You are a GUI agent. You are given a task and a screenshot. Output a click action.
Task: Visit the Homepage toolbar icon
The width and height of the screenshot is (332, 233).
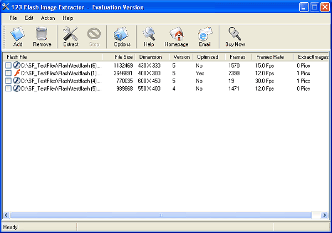tap(177, 34)
